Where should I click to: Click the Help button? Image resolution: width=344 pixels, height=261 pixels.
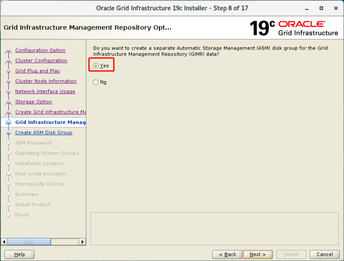pyautogui.click(x=19, y=255)
